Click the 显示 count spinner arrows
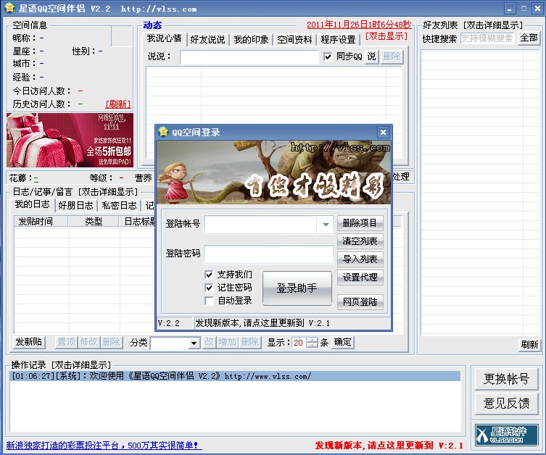Screen dimensions: 546x455 (x=313, y=343)
